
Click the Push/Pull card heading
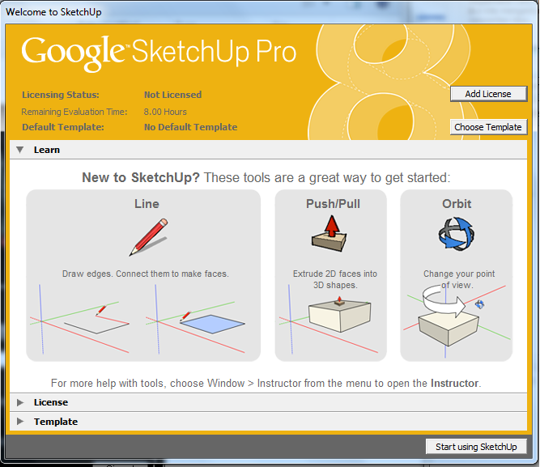pos(333,204)
